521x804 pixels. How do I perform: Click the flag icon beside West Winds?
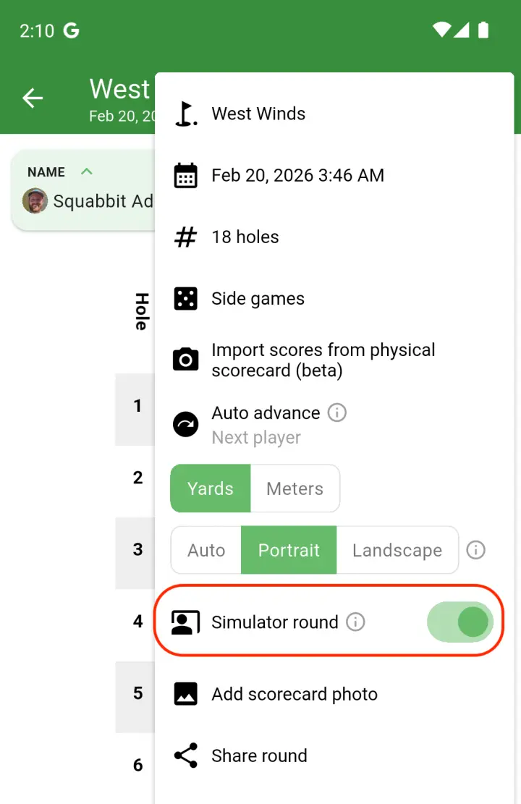tap(186, 114)
